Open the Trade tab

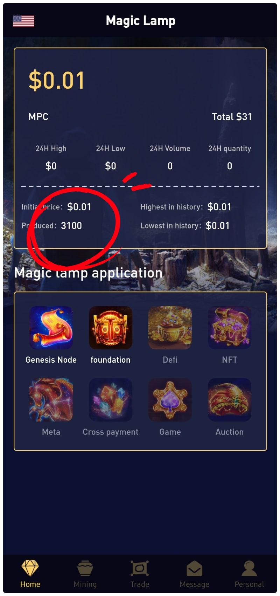tap(140, 574)
